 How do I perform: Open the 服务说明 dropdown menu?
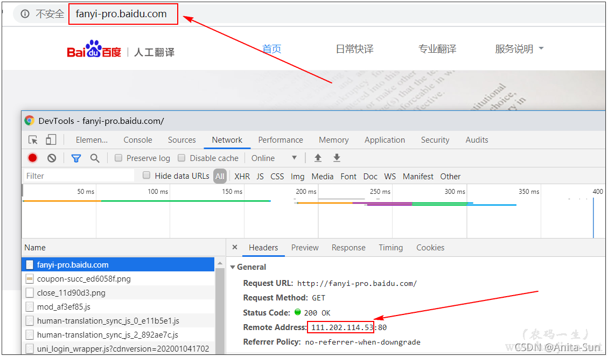coord(519,49)
